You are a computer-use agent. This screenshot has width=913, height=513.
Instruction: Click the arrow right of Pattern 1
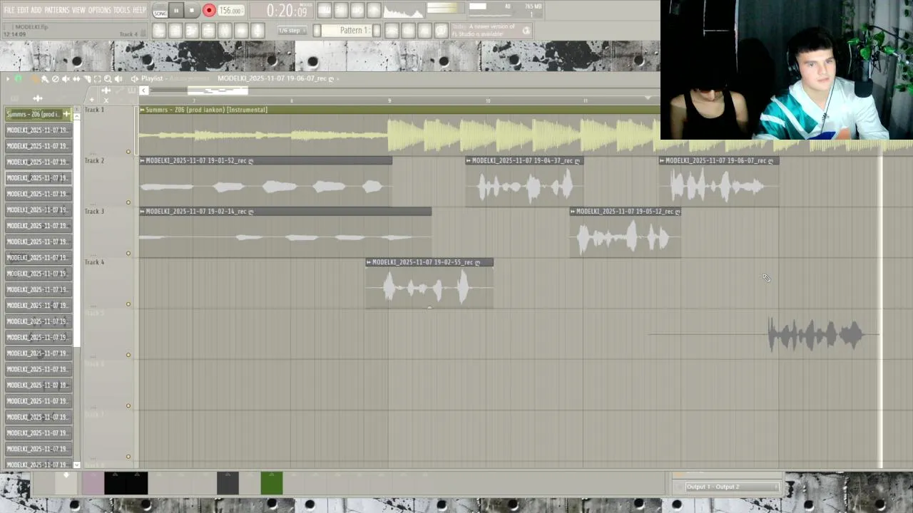[x=377, y=31]
